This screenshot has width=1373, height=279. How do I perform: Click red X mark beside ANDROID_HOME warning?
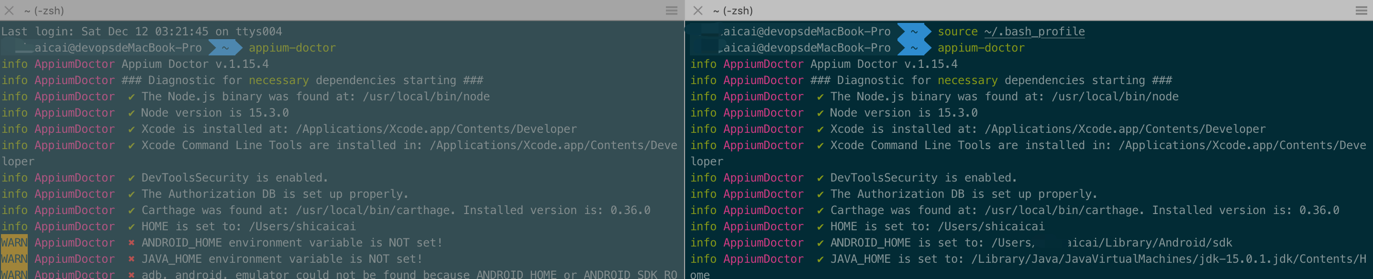click(x=131, y=243)
